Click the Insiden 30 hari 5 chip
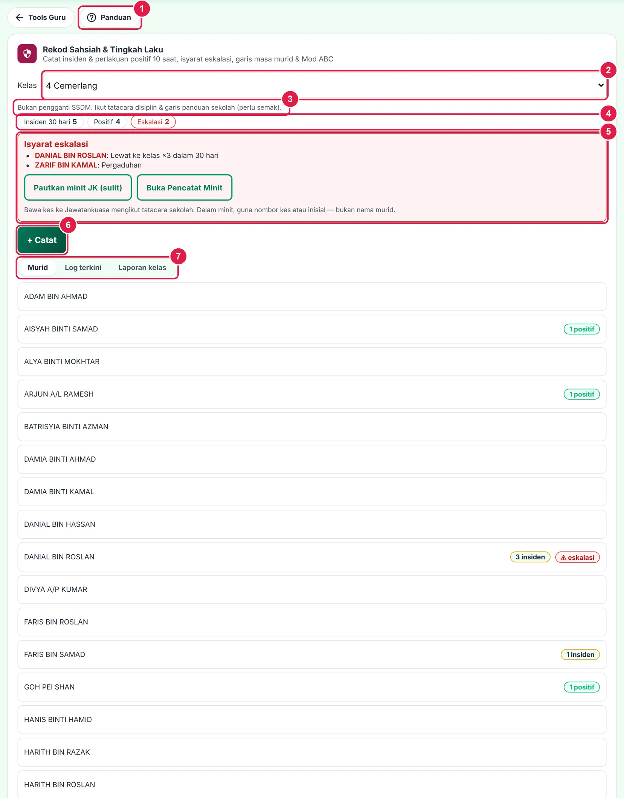The height and width of the screenshot is (798, 624). click(x=50, y=122)
